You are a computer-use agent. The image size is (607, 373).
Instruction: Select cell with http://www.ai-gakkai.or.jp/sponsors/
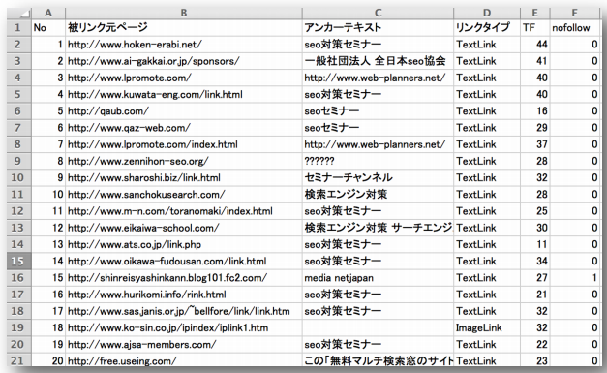tap(184, 61)
